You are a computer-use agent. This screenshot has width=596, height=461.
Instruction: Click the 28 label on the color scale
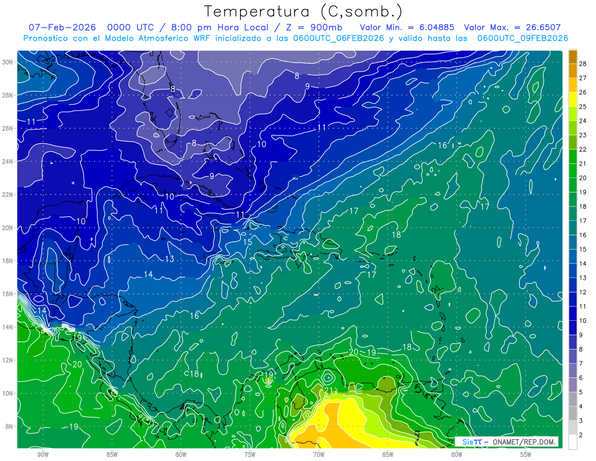(583, 64)
